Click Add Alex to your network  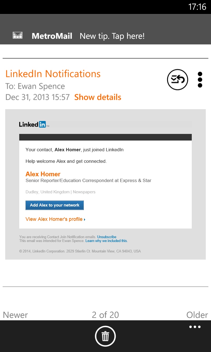coord(55,205)
